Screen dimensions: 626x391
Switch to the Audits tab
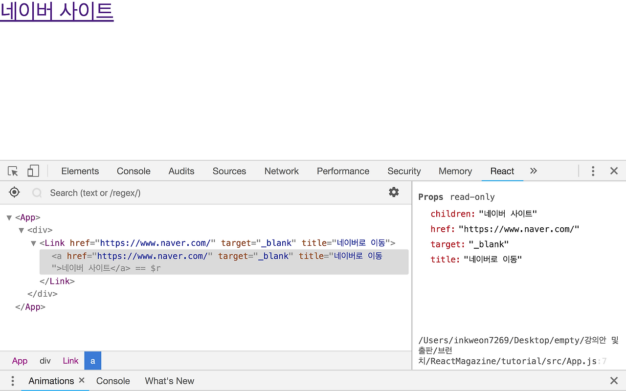pos(181,171)
